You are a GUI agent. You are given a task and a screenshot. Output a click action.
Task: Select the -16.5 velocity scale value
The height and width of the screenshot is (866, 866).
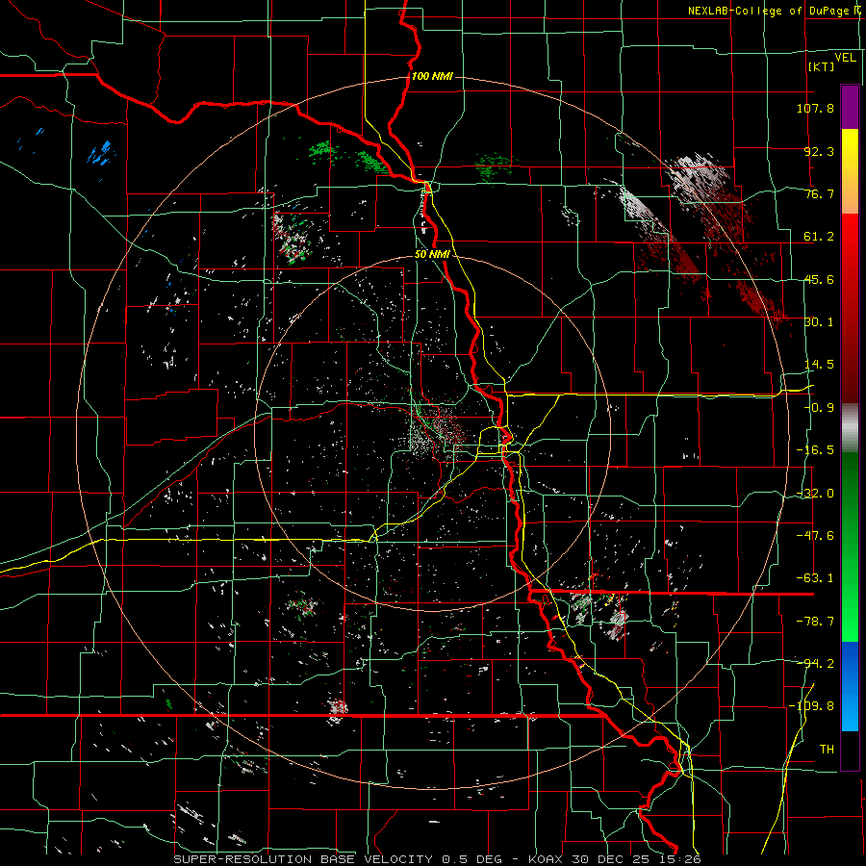point(815,450)
